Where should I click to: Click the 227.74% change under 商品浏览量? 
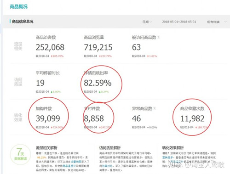click(105, 56)
